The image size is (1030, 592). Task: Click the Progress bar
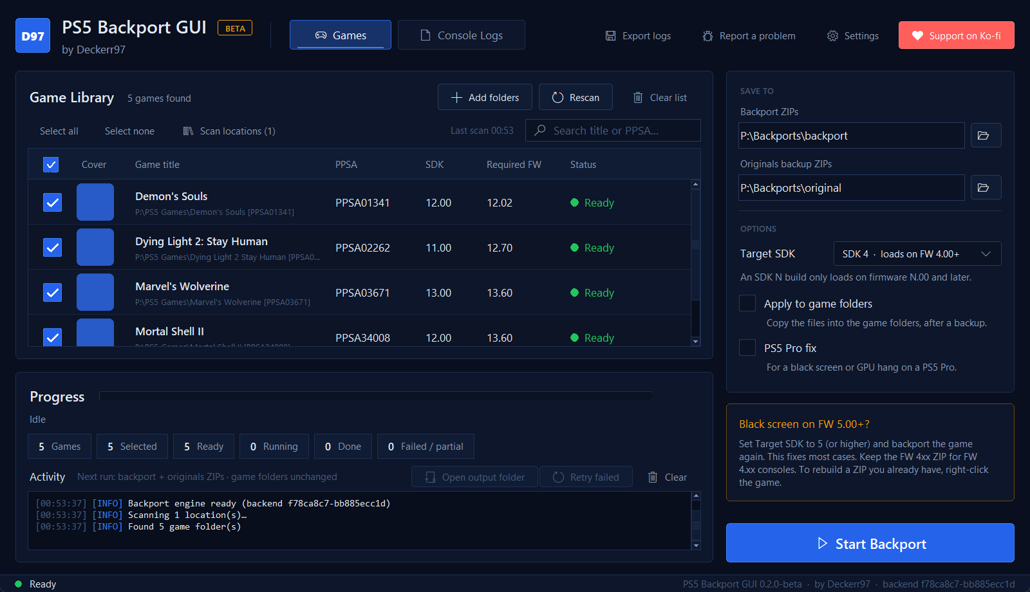(376, 396)
